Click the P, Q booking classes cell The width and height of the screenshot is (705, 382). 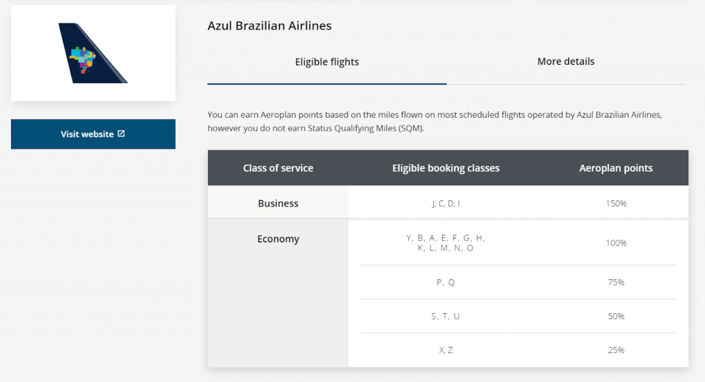(445, 282)
